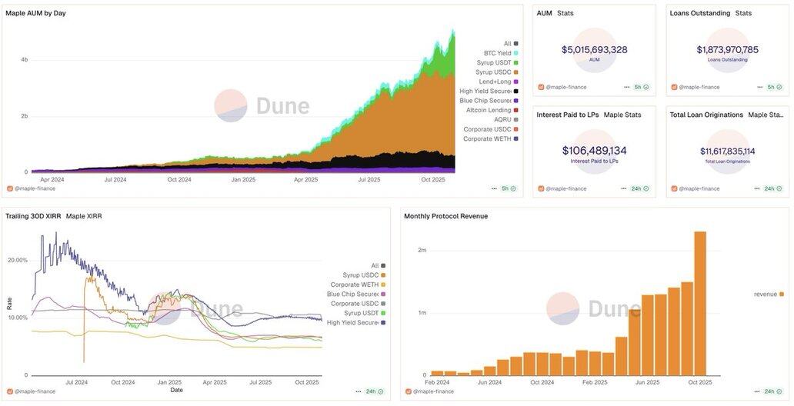Click the green Syrup USDT swatch in AUM legend
The height and width of the screenshot is (406, 794).
click(x=515, y=62)
